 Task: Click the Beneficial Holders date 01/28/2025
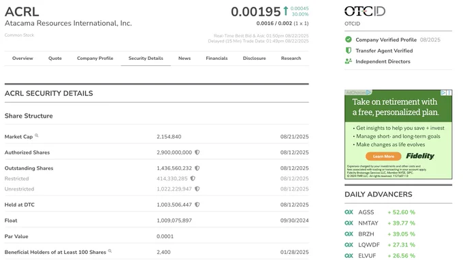(x=294, y=252)
